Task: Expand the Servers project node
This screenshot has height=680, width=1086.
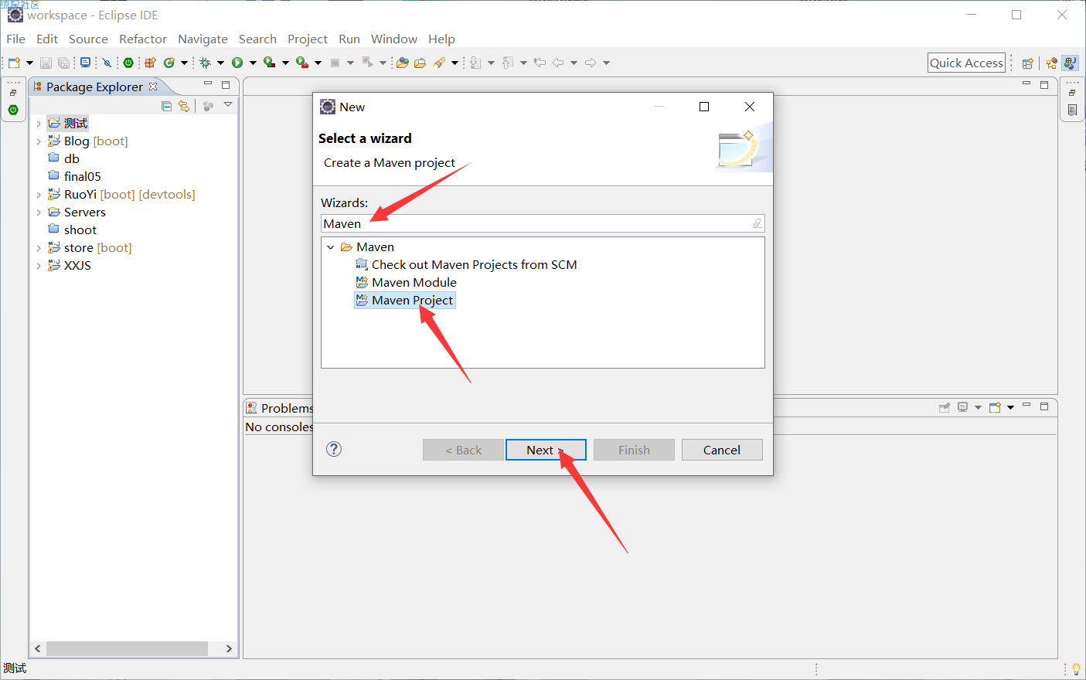Action: (x=39, y=212)
